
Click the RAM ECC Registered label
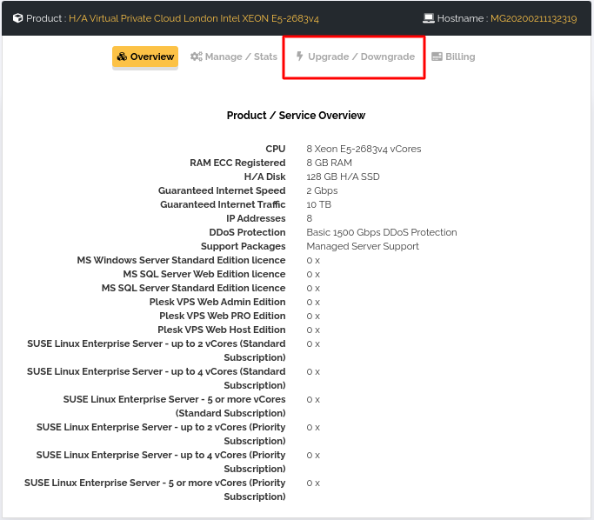(x=237, y=163)
